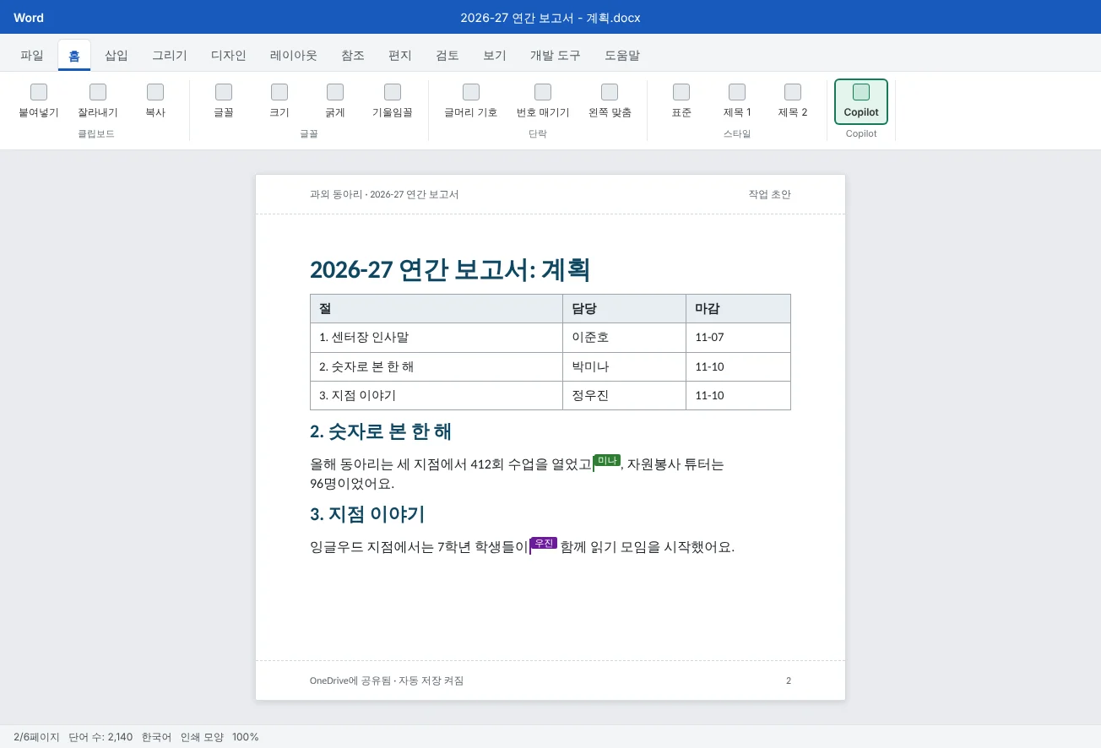Viewport: 1101px width, 748px height.
Task: Click the green 미나 collaborator cursor flag
Action: pyautogui.click(x=607, y=460)
